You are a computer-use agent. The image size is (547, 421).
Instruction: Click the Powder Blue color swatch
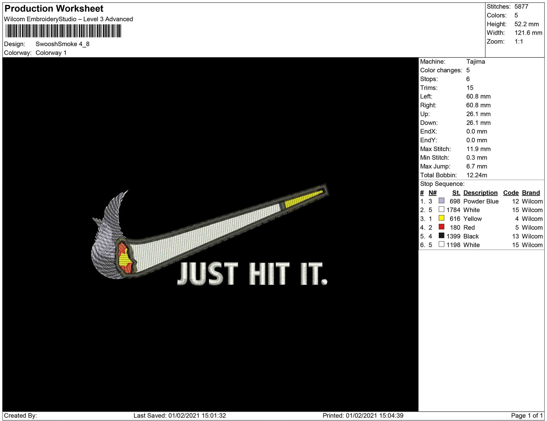441,201
